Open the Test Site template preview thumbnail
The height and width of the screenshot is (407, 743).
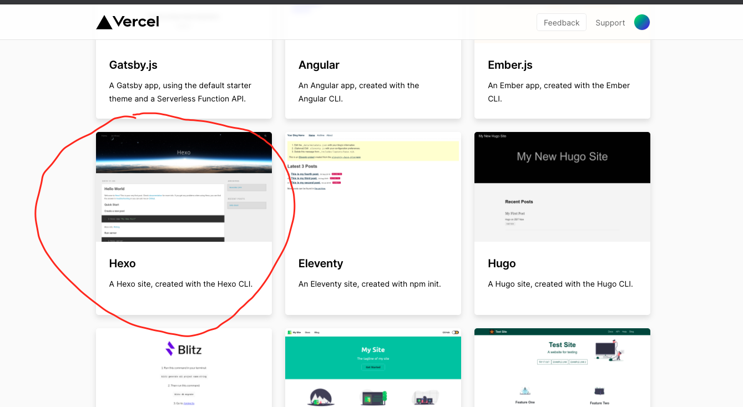[x=562, y=368]
